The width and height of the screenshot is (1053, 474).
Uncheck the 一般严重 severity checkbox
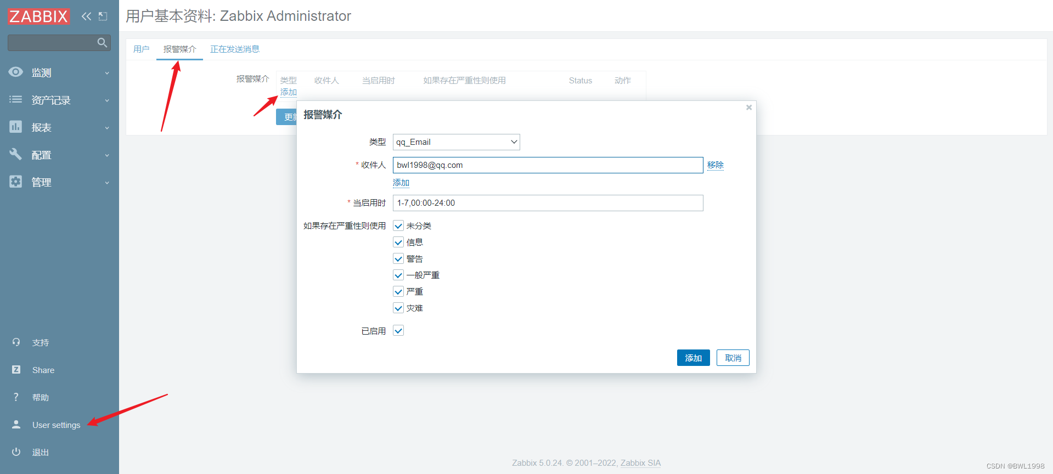pyautogui.click(x=398, y=275)
